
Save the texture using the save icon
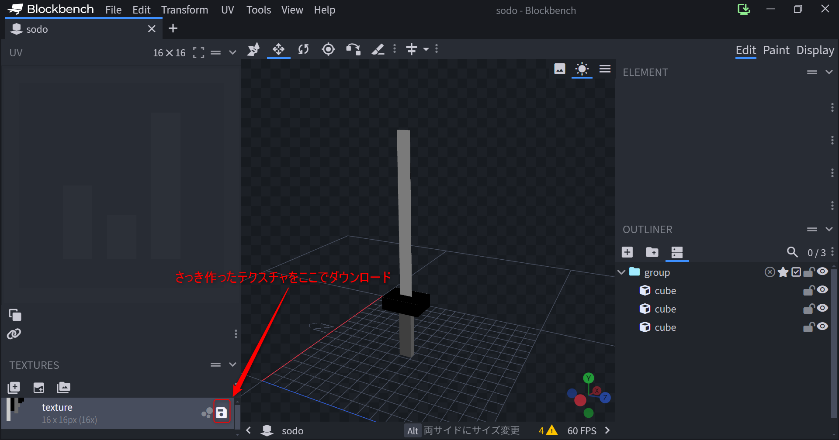click(222, 411)
